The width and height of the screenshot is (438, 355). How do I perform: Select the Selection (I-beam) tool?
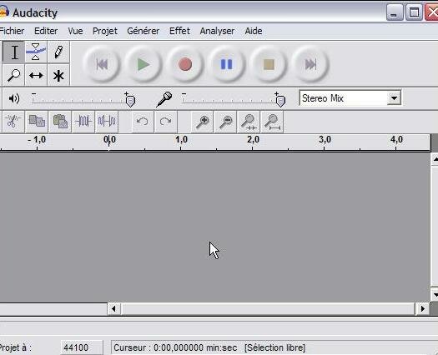tap(13, 52)
